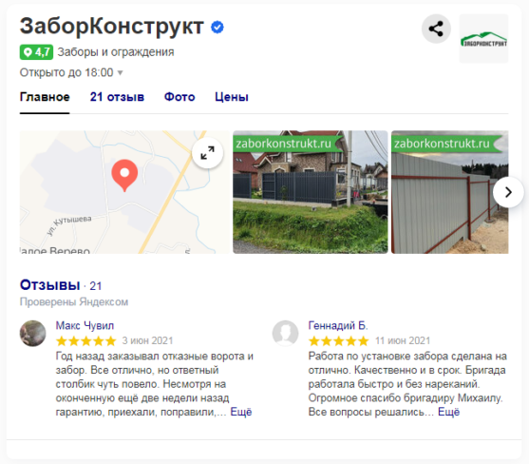
Task: Open the Цены tab
Action: (x=232, y=97)
